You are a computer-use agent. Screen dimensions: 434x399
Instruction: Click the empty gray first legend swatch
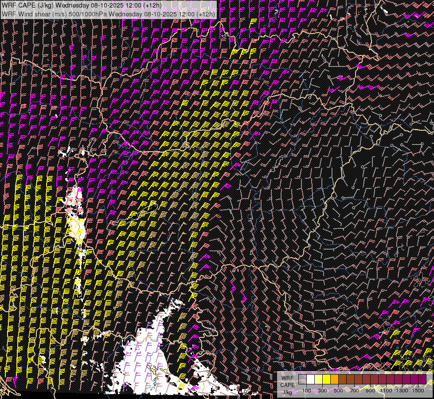point(303,379)
